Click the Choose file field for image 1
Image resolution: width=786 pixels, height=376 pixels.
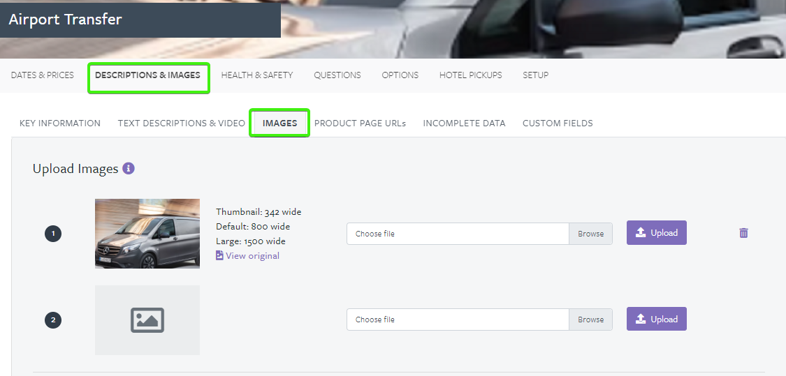point(458,234)
